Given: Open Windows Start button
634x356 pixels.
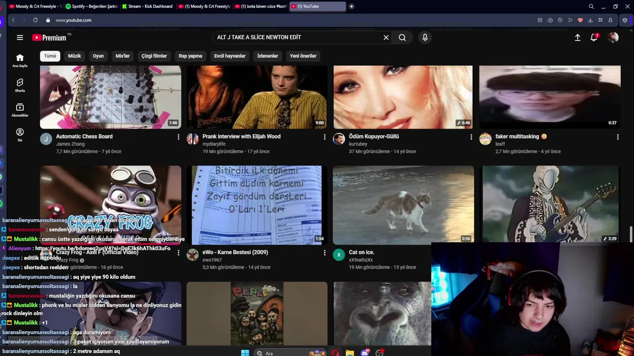Looking at the screenshot, I should click(x=245, y=353).
